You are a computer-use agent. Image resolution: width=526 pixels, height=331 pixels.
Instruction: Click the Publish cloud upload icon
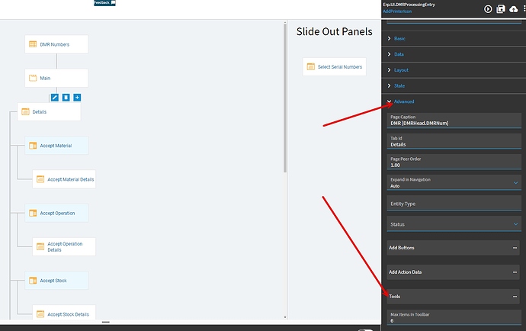click(x=513, y=9)
